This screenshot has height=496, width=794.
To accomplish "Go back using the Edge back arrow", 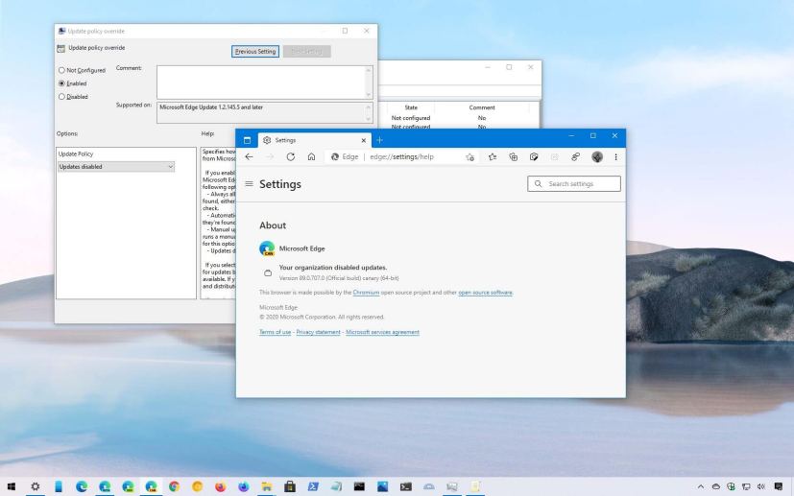I will [x=251, y=157].
